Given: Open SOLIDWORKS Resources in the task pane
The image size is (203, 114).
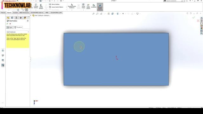Looking at the screenshot, I should tap(202, 18).
